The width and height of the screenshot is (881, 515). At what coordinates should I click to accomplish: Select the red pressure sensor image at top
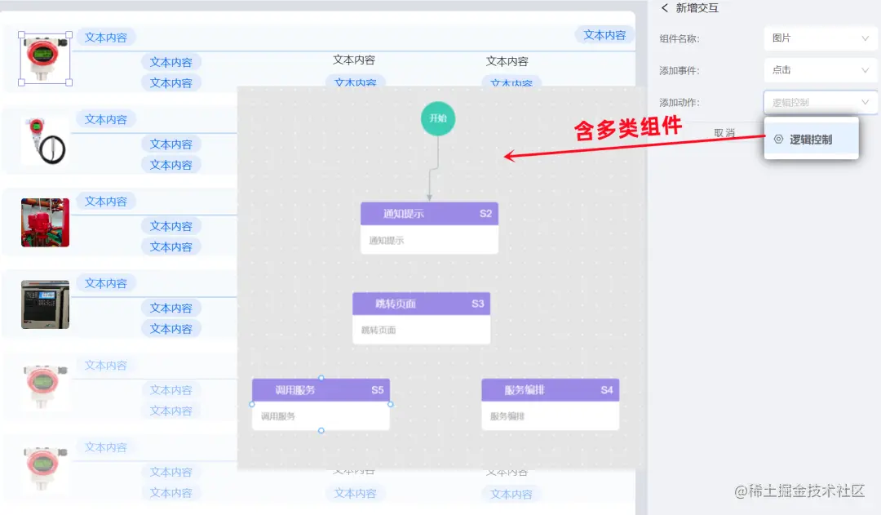point(43,58)
